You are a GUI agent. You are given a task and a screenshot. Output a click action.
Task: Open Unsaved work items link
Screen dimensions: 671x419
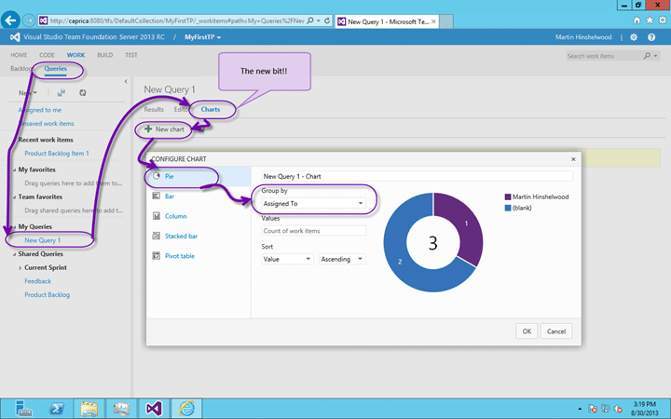click(x=47, y=124)
